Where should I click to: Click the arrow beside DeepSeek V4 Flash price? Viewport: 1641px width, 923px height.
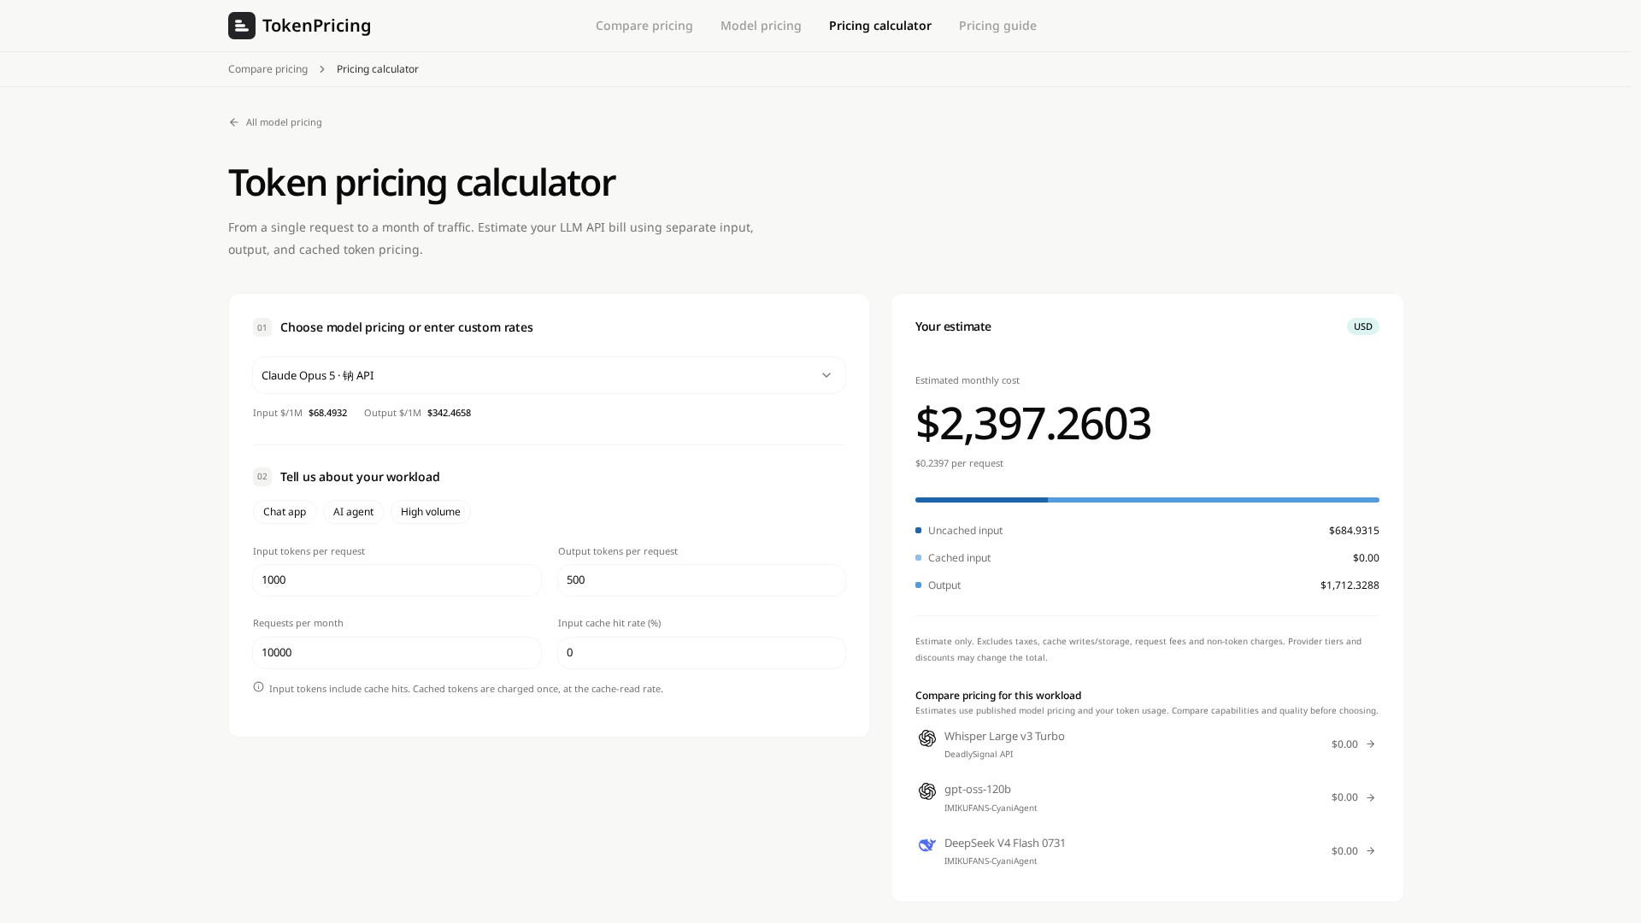tap(1371, 851)
